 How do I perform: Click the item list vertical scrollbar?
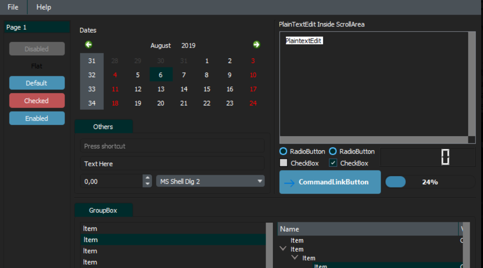pos(269,245)
